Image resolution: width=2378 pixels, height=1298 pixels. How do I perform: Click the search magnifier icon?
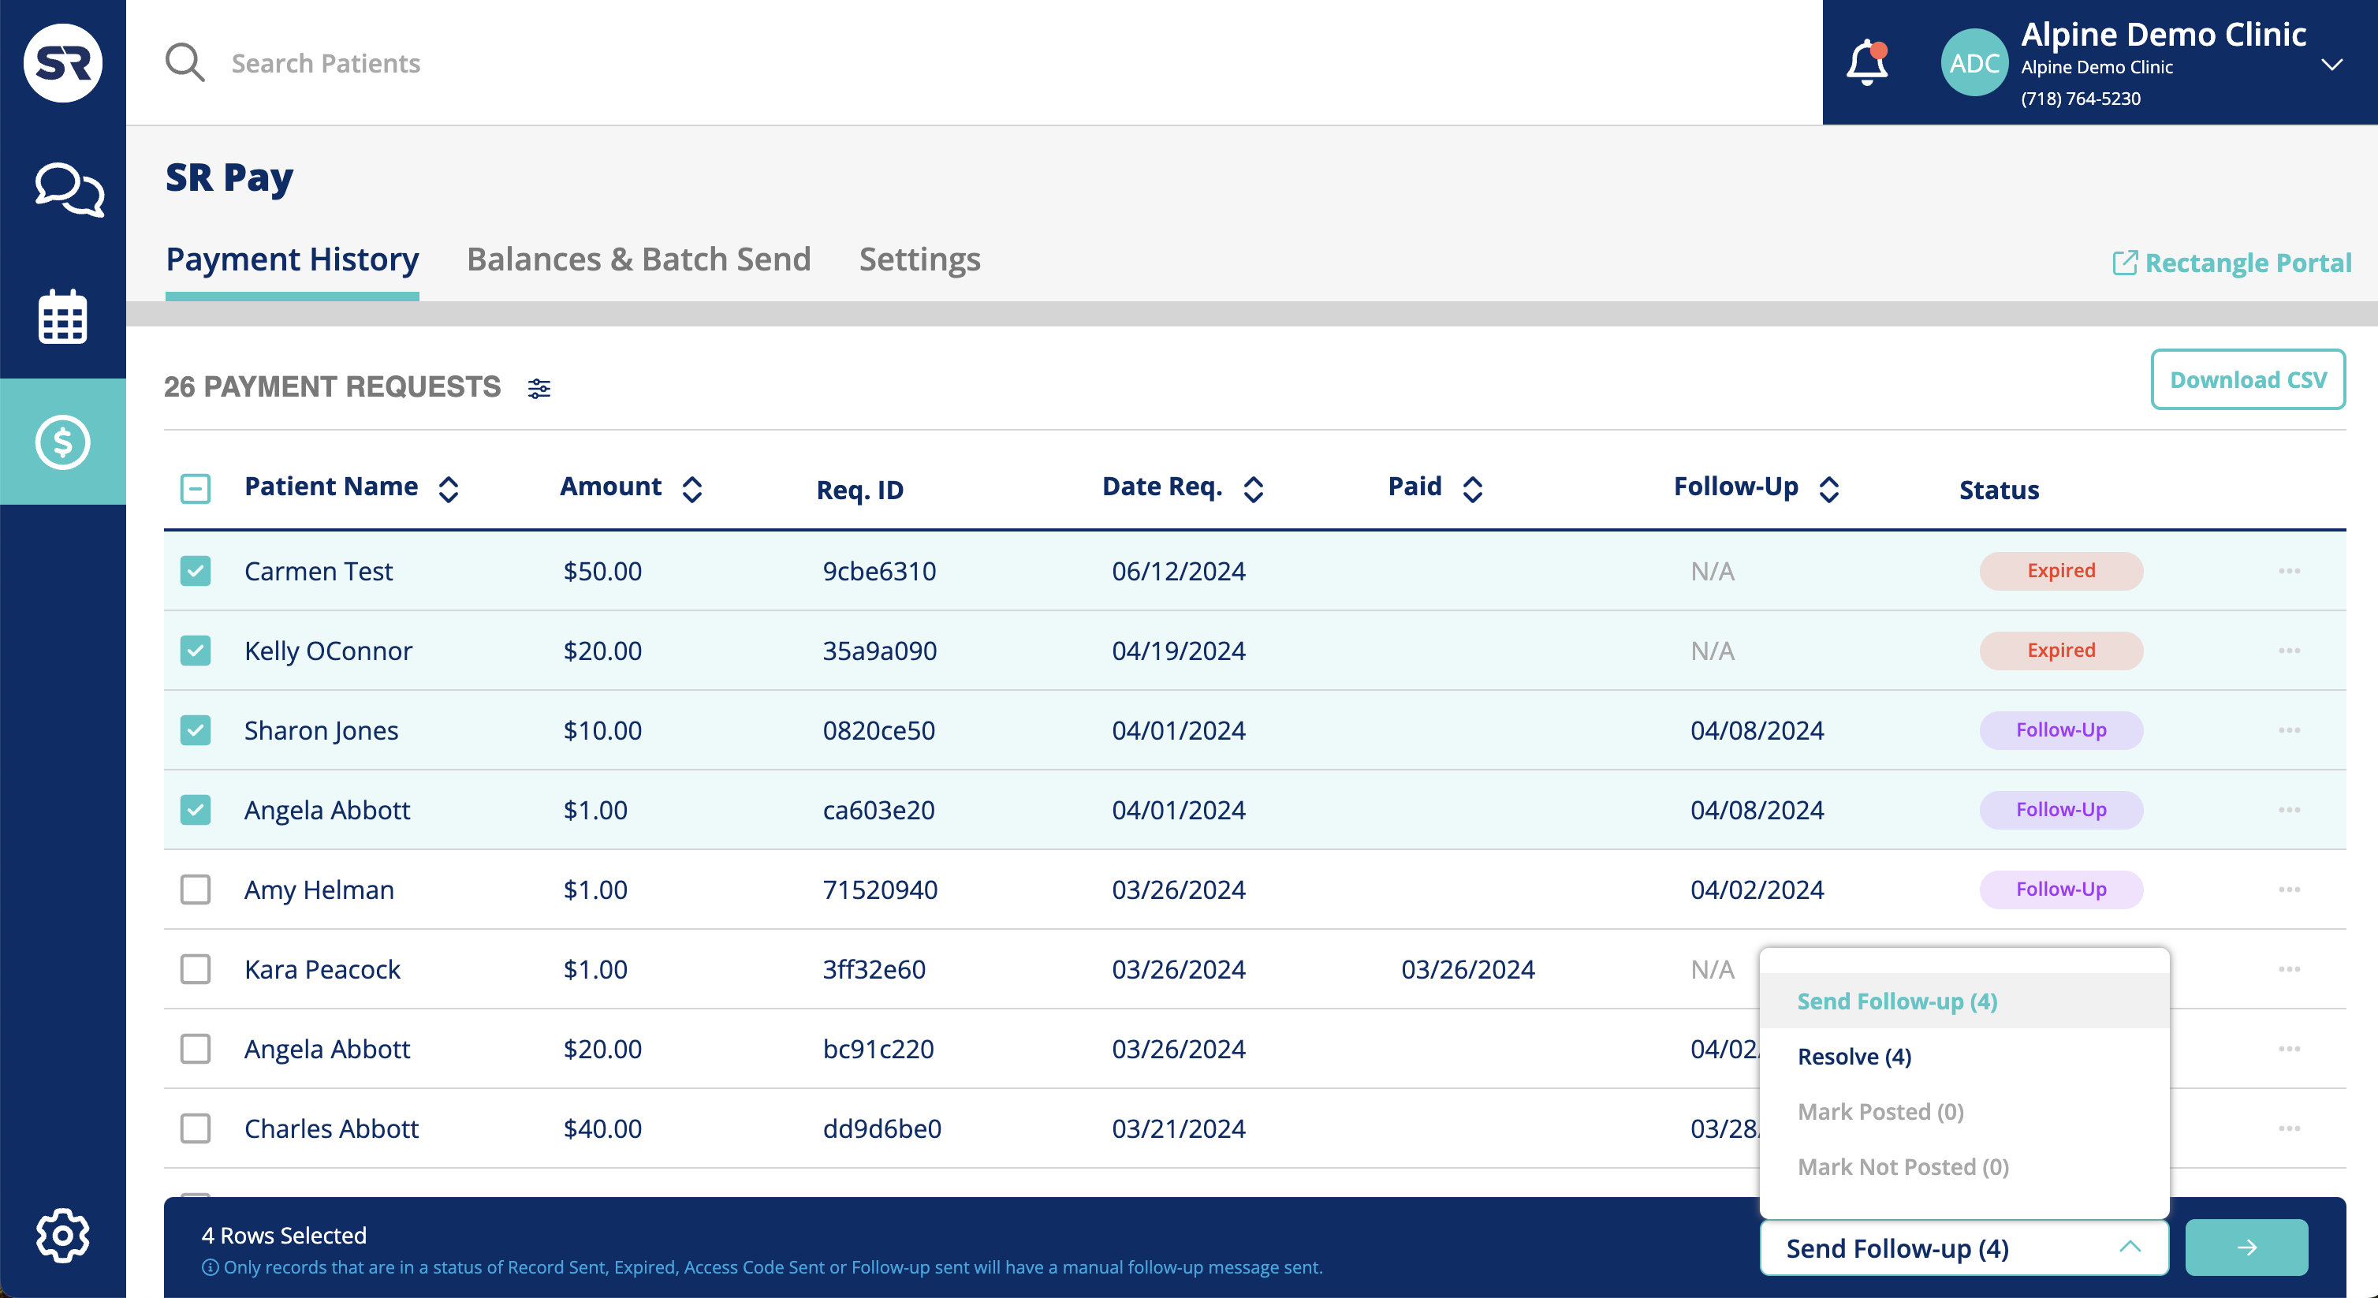click(184, 63)
